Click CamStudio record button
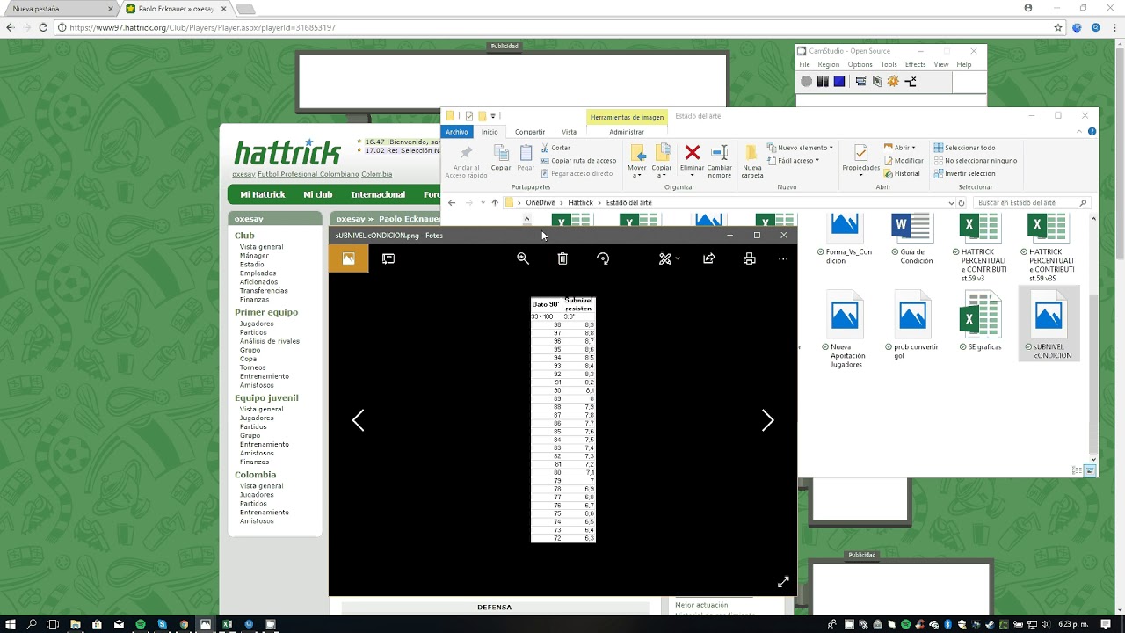The width and height of the screenshot is (1125, 633). (x=807, y=82)
